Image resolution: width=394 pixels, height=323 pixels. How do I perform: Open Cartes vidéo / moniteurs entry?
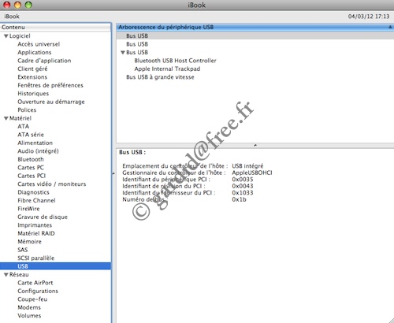click(52, 184)
